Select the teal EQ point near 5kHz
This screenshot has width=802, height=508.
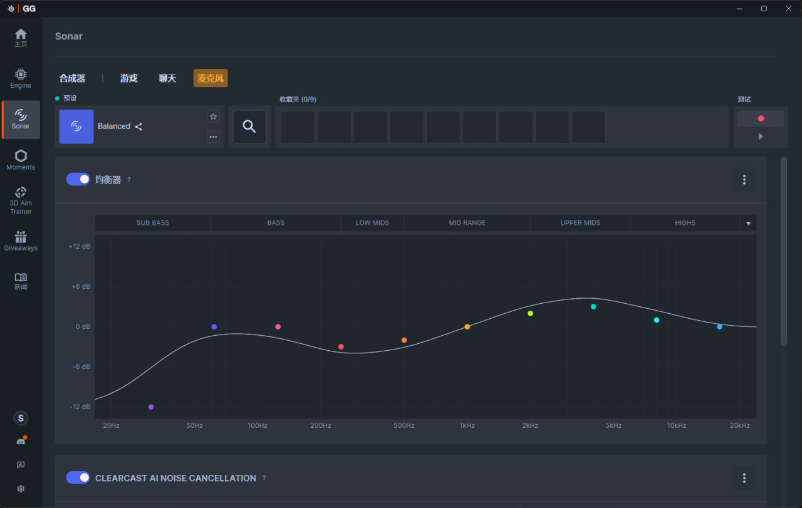(x=593, y=307)
